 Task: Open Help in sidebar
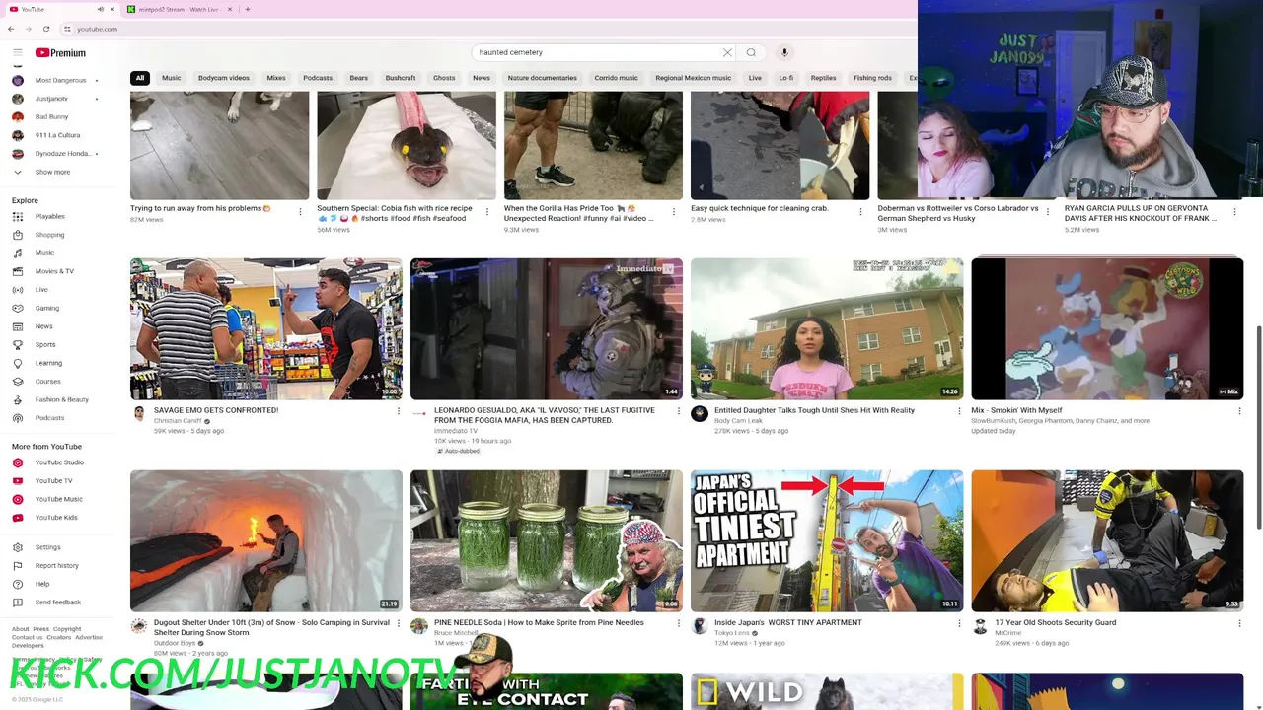point(41,584)
